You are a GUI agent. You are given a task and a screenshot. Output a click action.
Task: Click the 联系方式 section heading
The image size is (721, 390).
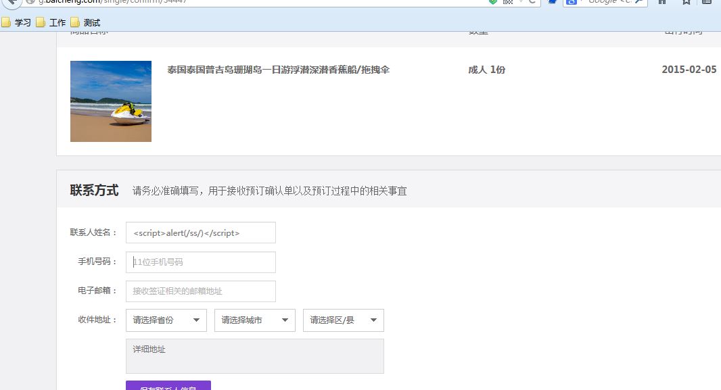[94, 190]
